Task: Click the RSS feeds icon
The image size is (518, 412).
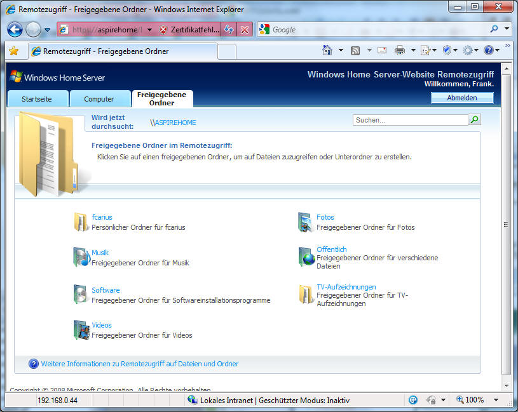Action: (355, 51)
